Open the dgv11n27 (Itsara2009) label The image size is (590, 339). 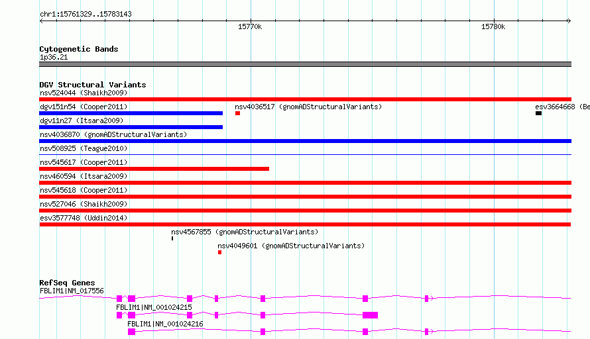82,121
